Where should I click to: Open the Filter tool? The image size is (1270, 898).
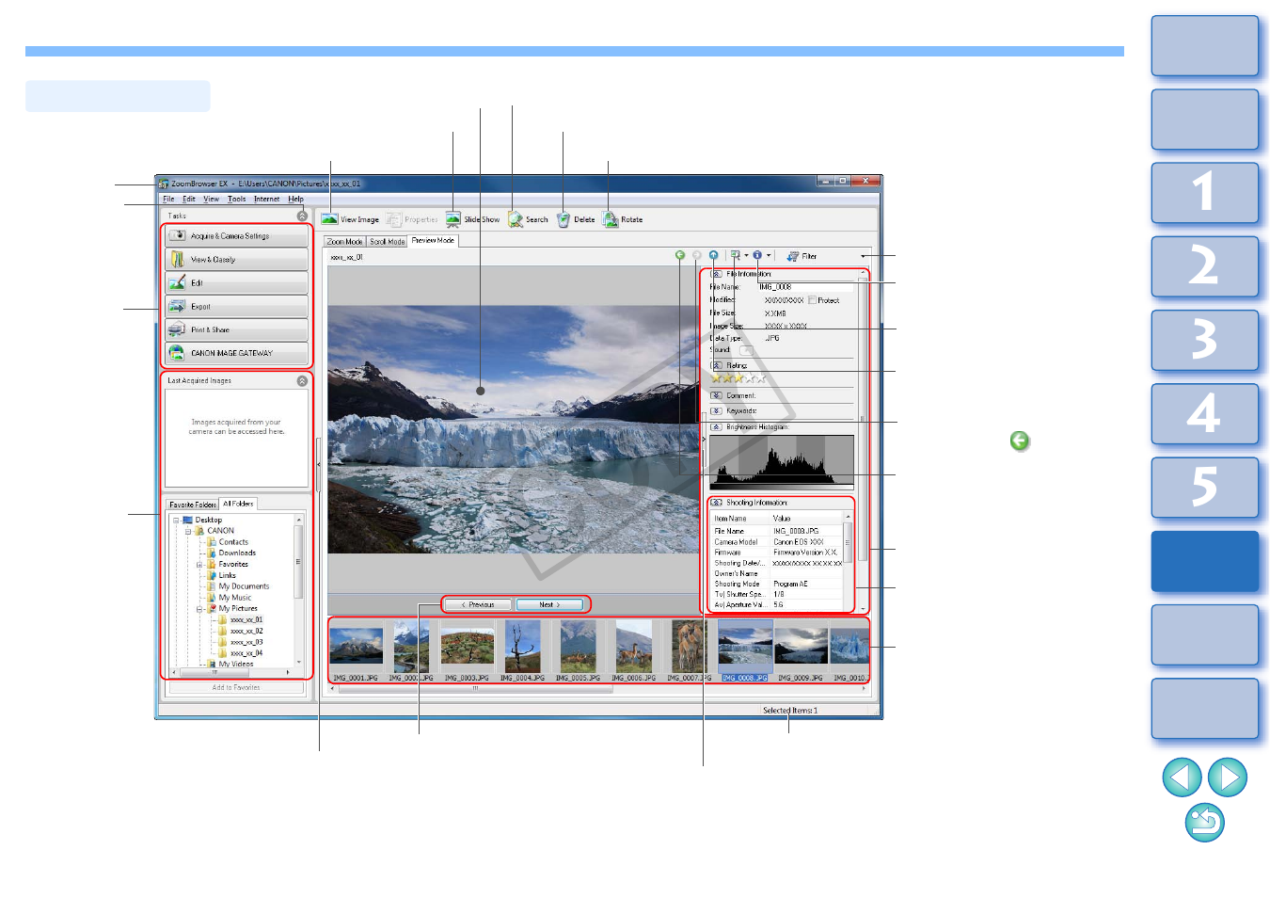[x=802, y=256]
